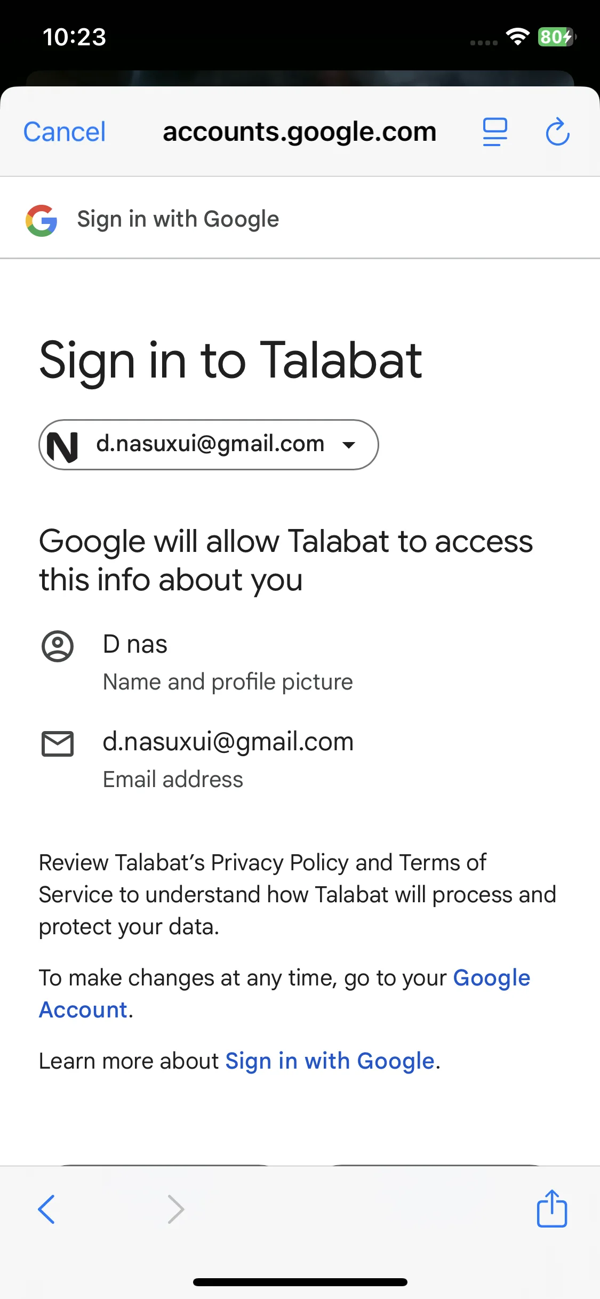600x1299 pixels.
Task: Reload the Google accounts page
Action: 557,132
